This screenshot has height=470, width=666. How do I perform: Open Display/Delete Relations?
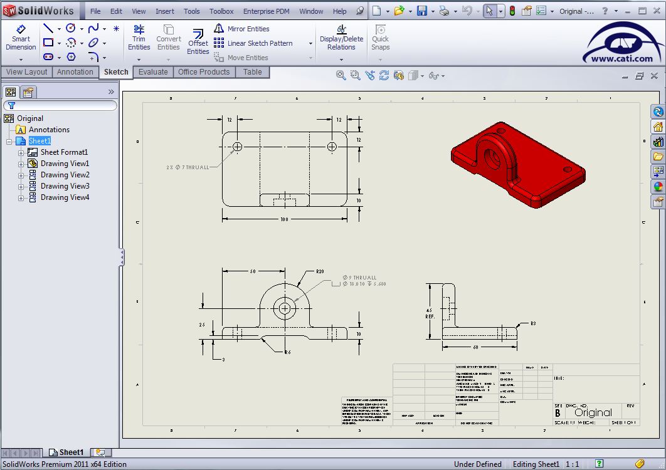click(341, 38)
